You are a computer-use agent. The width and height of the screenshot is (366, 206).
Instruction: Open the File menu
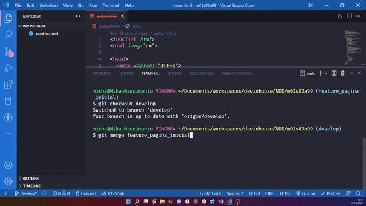18,5
